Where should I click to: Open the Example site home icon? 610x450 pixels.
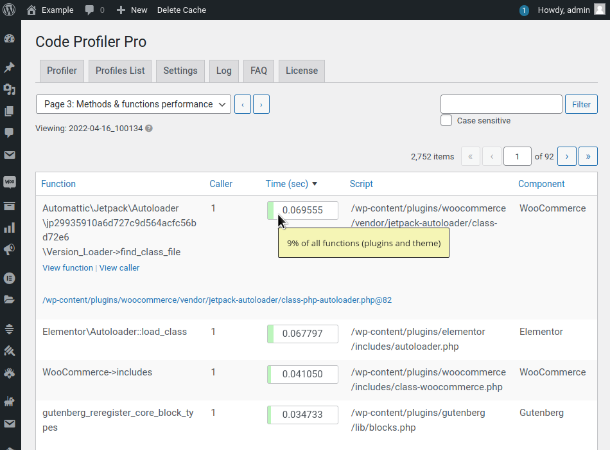point(31,10)
